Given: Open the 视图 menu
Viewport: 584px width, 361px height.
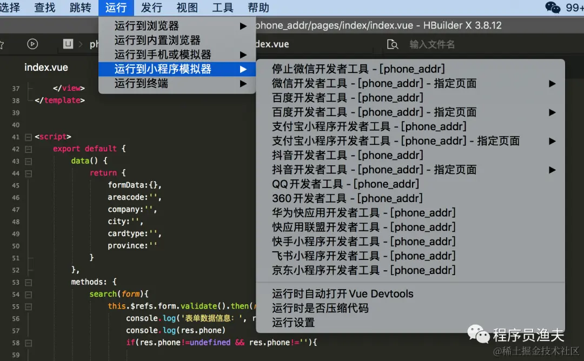Looking at the screenshot, I should click(187, 8).
